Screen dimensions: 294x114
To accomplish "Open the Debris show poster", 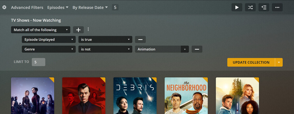I will [x=135, y=96].
